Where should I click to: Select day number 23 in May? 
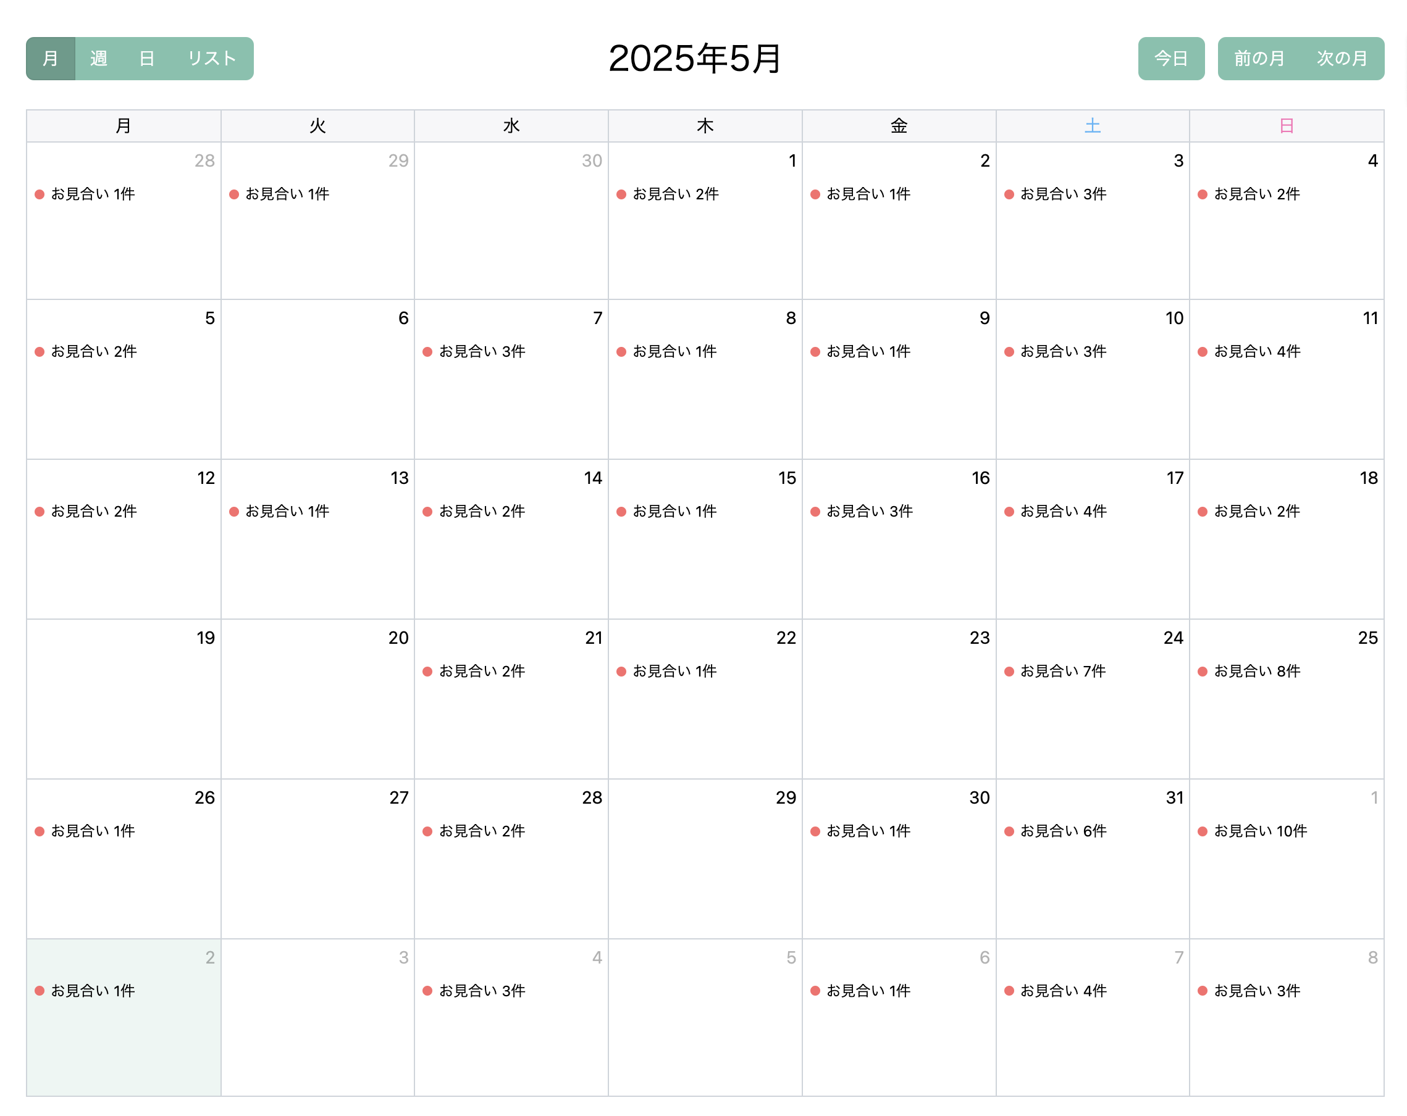pyautogui.click(x=980, y=638)
